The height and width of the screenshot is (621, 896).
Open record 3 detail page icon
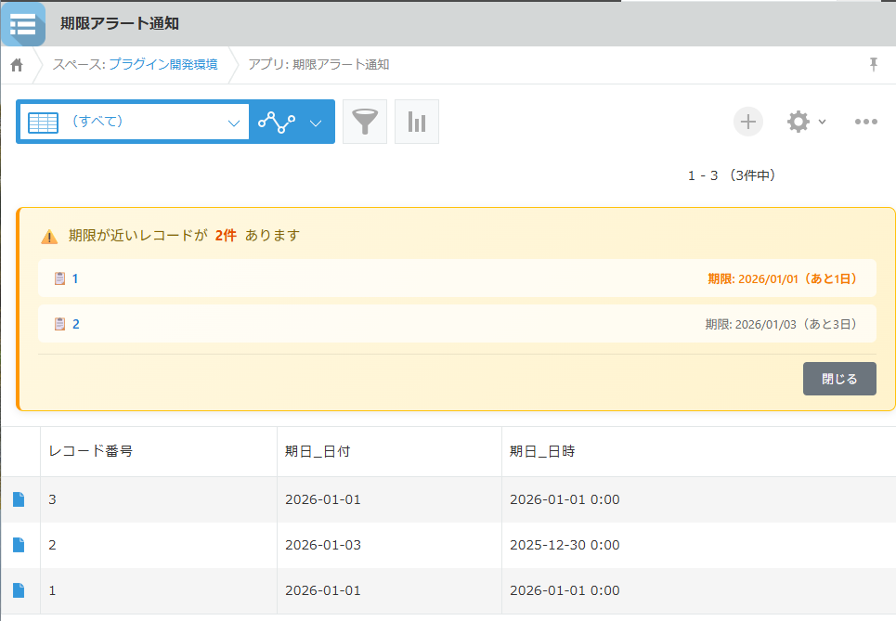pyautogui.click(x=19, y=499)
